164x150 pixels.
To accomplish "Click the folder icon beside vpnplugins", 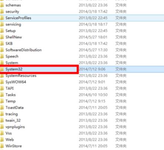I will 2,127.
